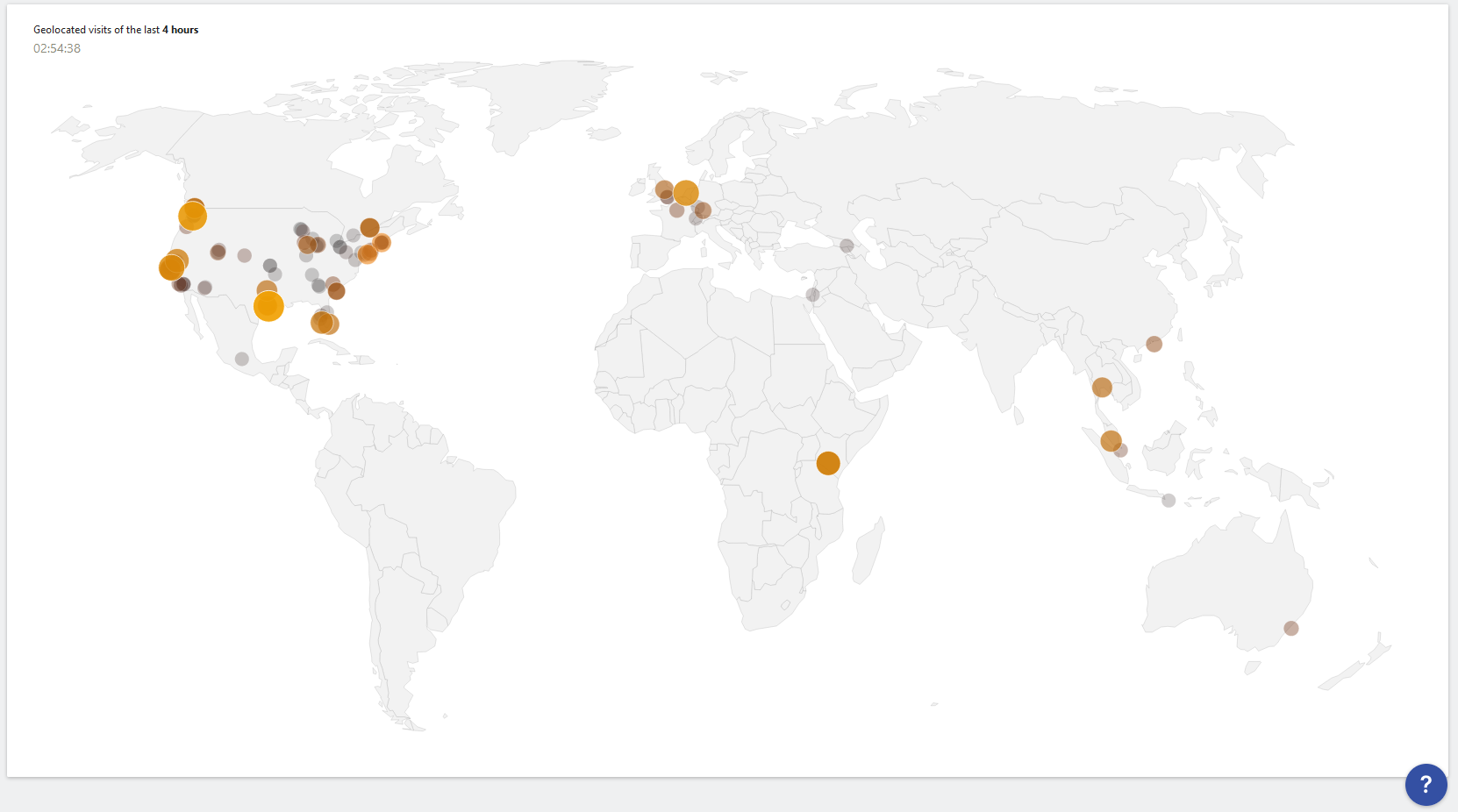Click the large orange bubble near Seattle
This screenshot has height=812, width=1458.
192,216
